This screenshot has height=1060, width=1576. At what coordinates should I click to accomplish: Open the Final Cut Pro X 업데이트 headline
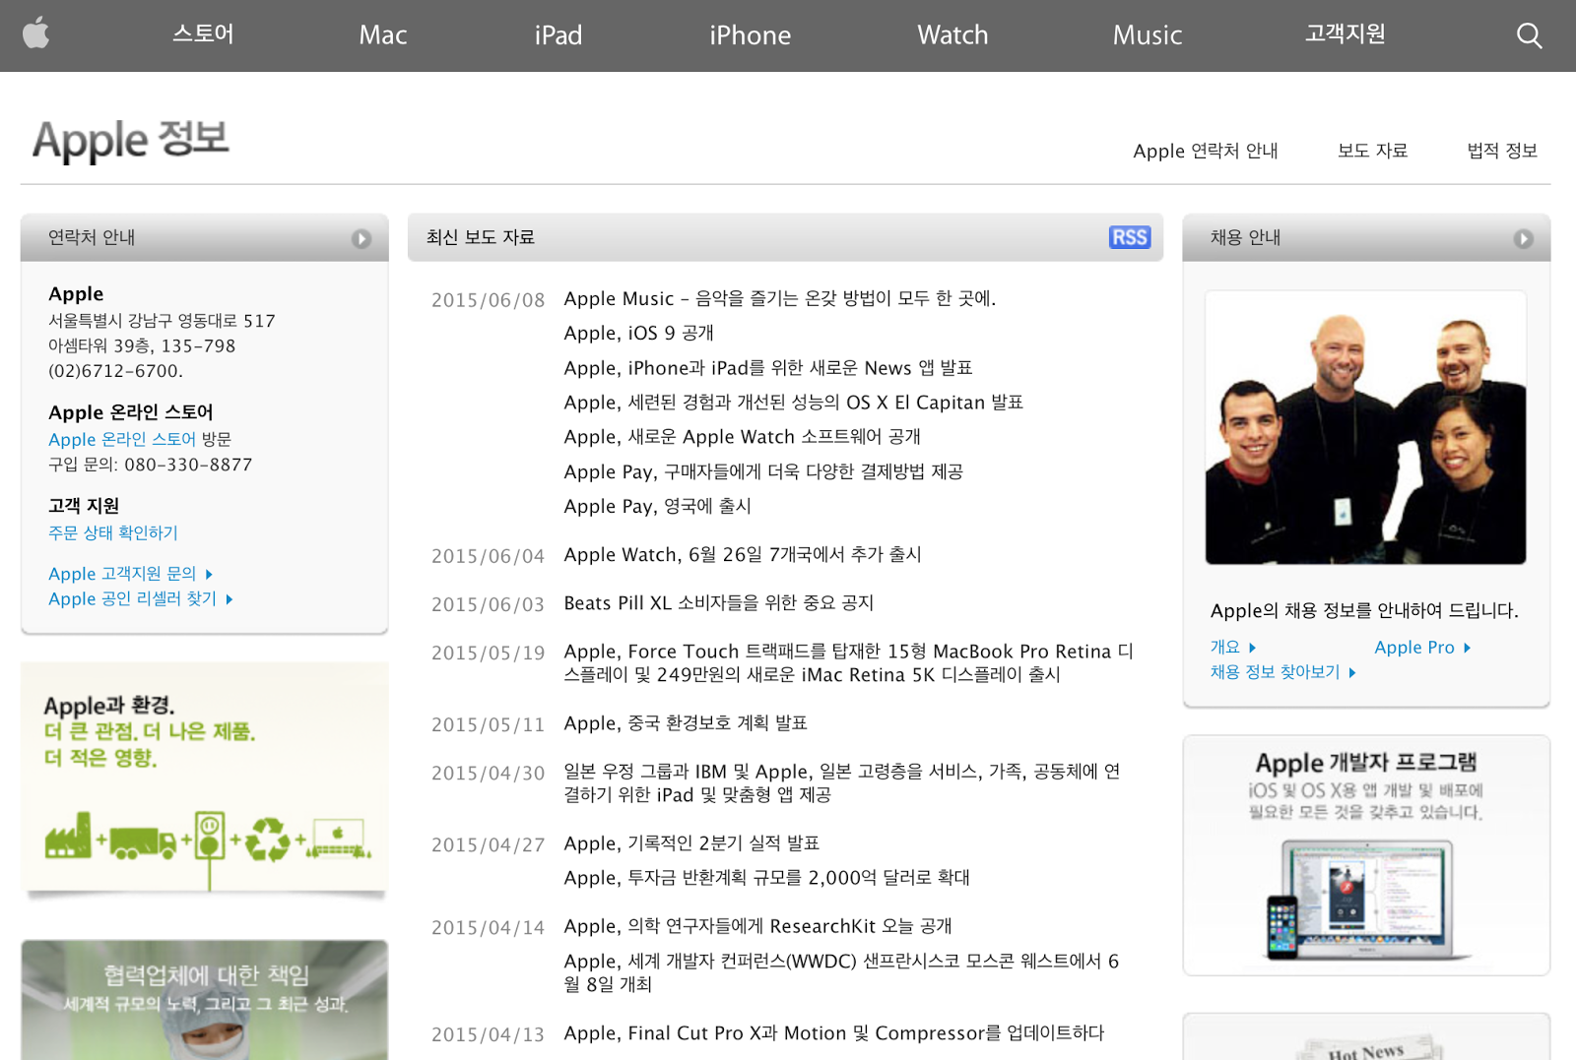[x=834, y=1033]
